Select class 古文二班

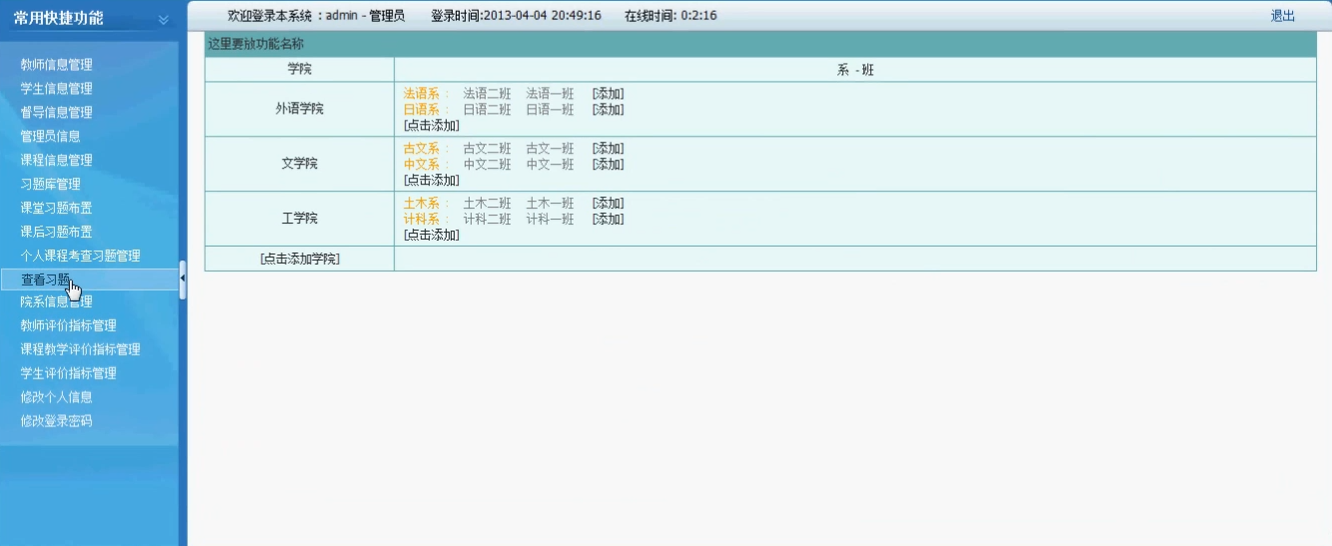488,149
